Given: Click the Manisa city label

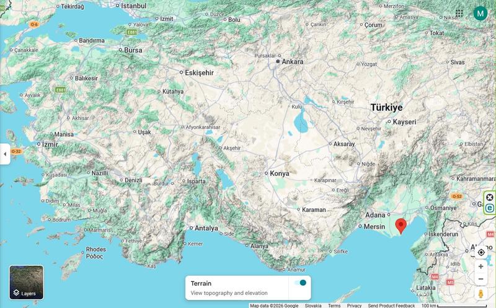Looking at the screenshot, I should [64, 134].
